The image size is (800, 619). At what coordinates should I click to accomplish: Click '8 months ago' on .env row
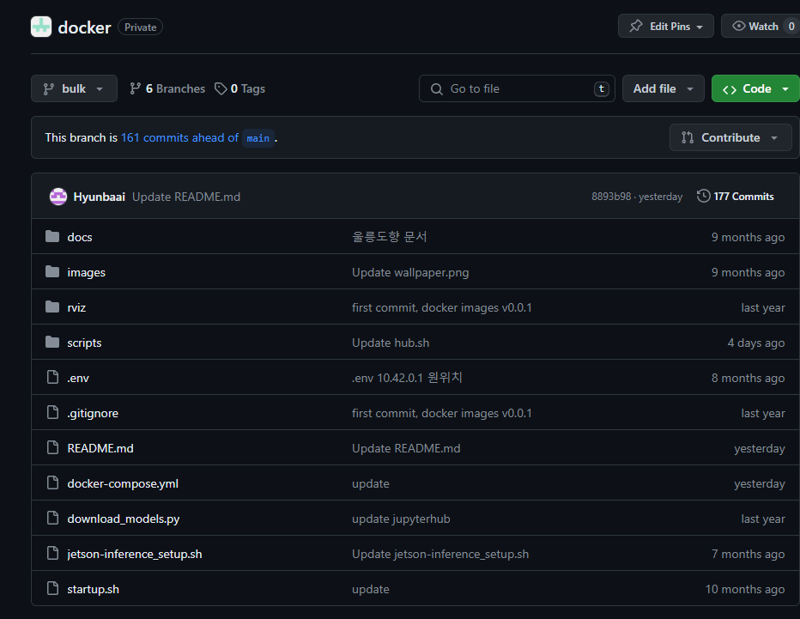[748, 378]
